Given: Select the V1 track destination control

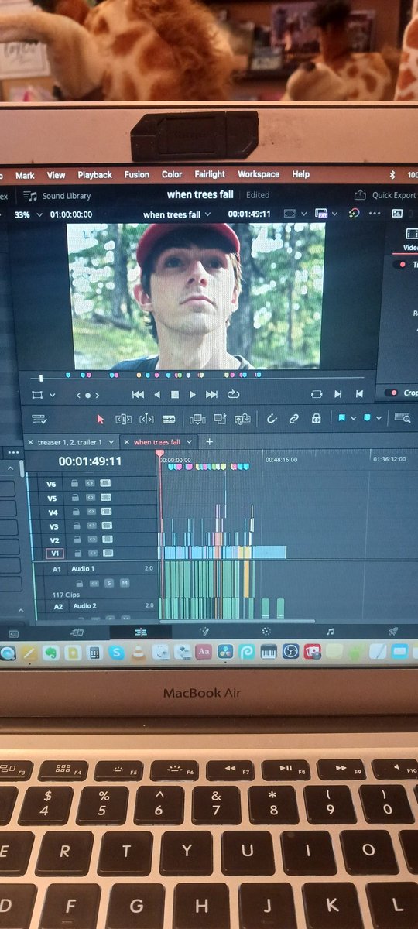Looking at the screenshot, I should click(x=54, y=554).
